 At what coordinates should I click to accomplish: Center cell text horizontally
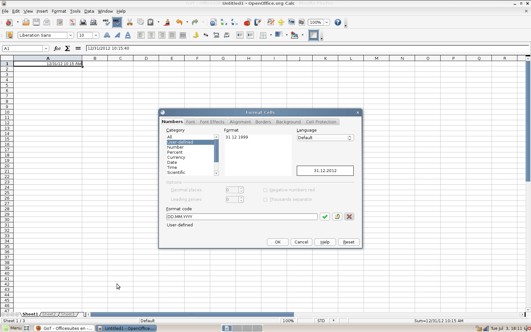(151, 35)
